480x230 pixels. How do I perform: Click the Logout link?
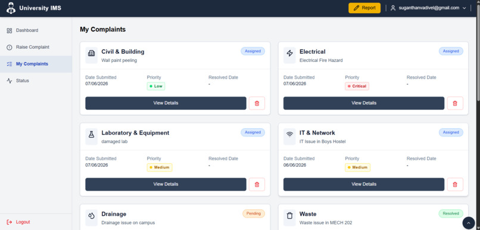point(18,222)
